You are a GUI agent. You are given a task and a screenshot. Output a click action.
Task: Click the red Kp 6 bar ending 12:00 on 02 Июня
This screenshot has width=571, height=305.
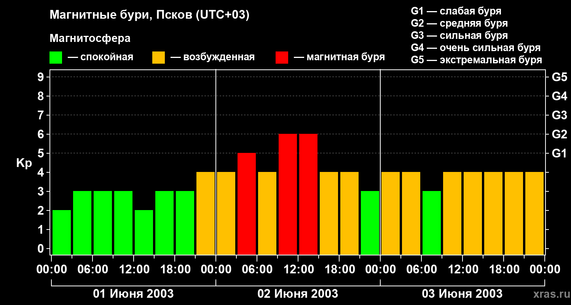(x=288, y=194)
